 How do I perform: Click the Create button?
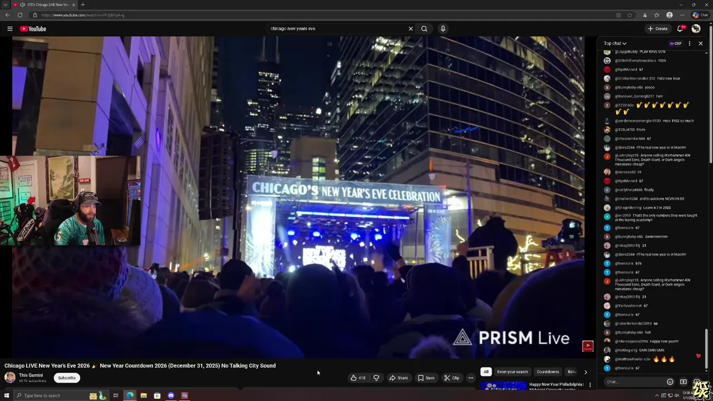coord(658,28)
